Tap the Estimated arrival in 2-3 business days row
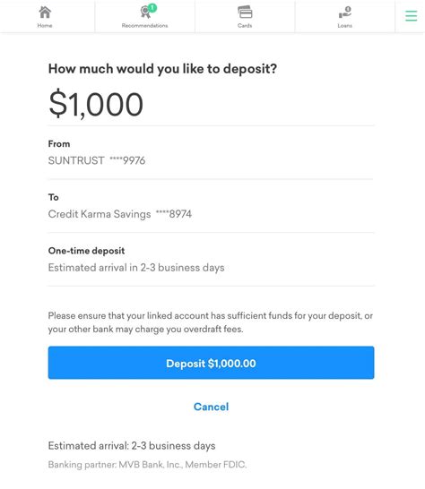Image resolution: width=425 pixels, height=489 pixels. [x=136, y=268]
